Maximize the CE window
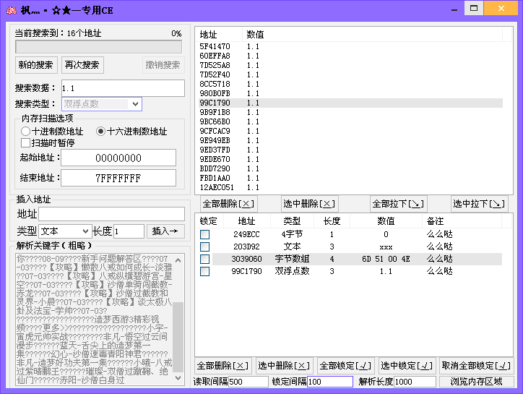 (474, 9)
